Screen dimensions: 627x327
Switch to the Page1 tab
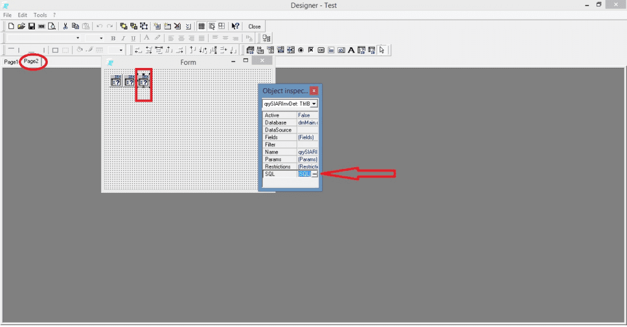11,62
